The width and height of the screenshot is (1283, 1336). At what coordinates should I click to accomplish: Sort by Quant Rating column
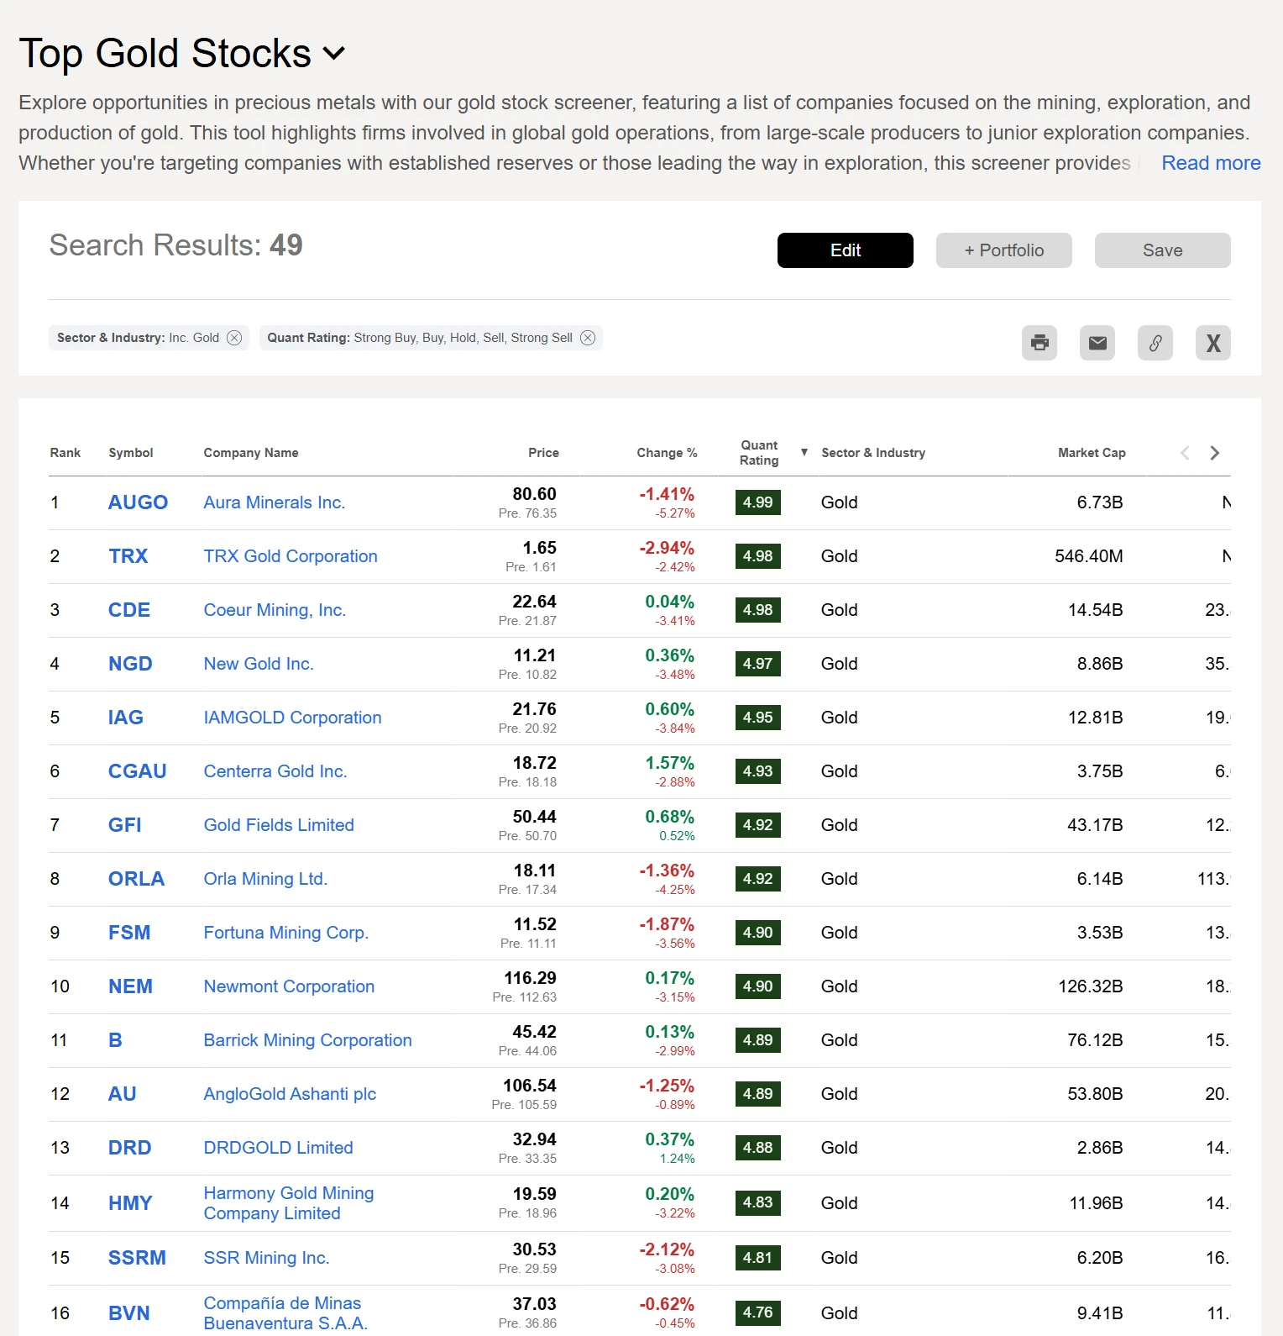coord(759,453)
